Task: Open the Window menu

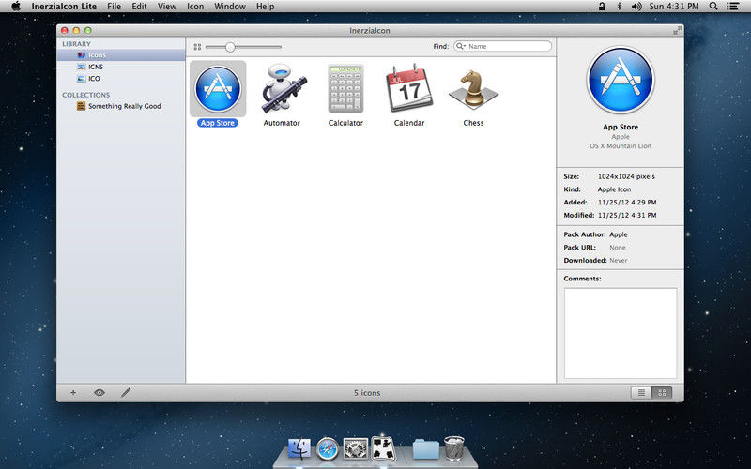Action: [x=230, y=7]
